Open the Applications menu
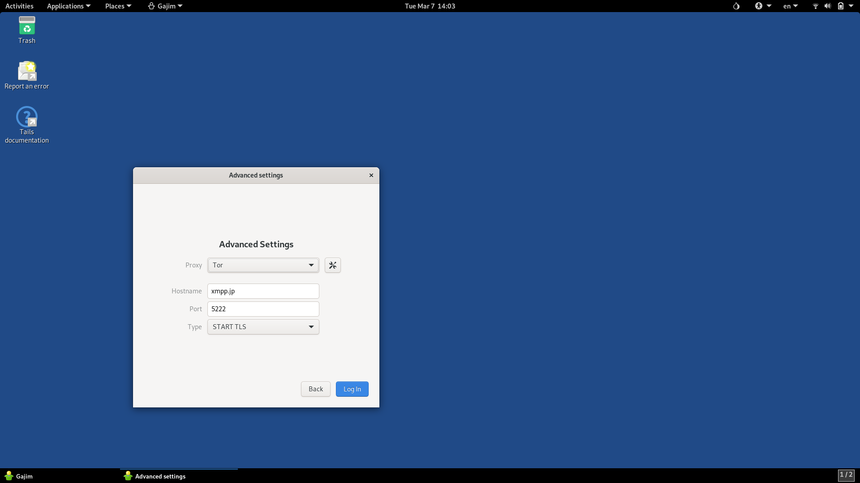 click(x=69, y=6)
